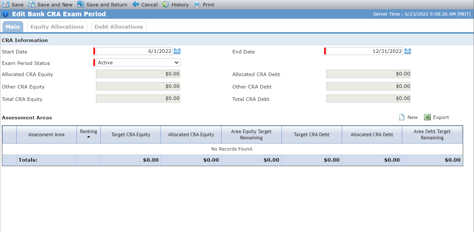This screenshot has width=474, height=232.
Task: Click Export link above assessment table
Action: pyautogui.click(x=441, y=117)
